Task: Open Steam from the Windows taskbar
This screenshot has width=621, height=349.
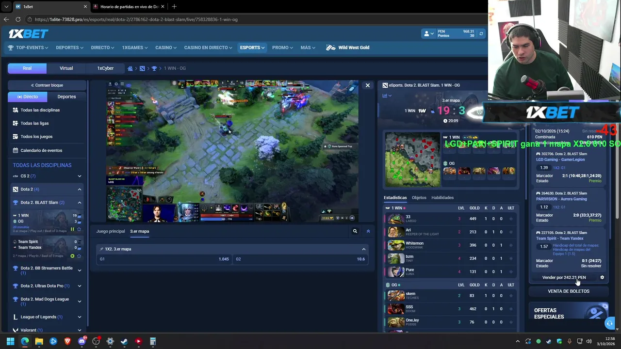Action: tap(124, 341)
